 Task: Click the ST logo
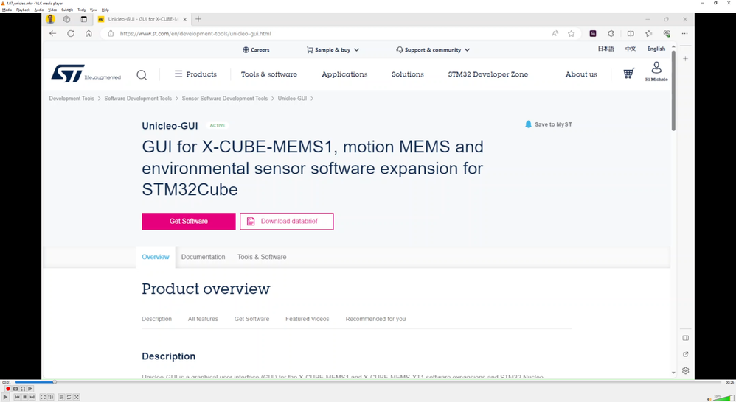tap(86, 74)
